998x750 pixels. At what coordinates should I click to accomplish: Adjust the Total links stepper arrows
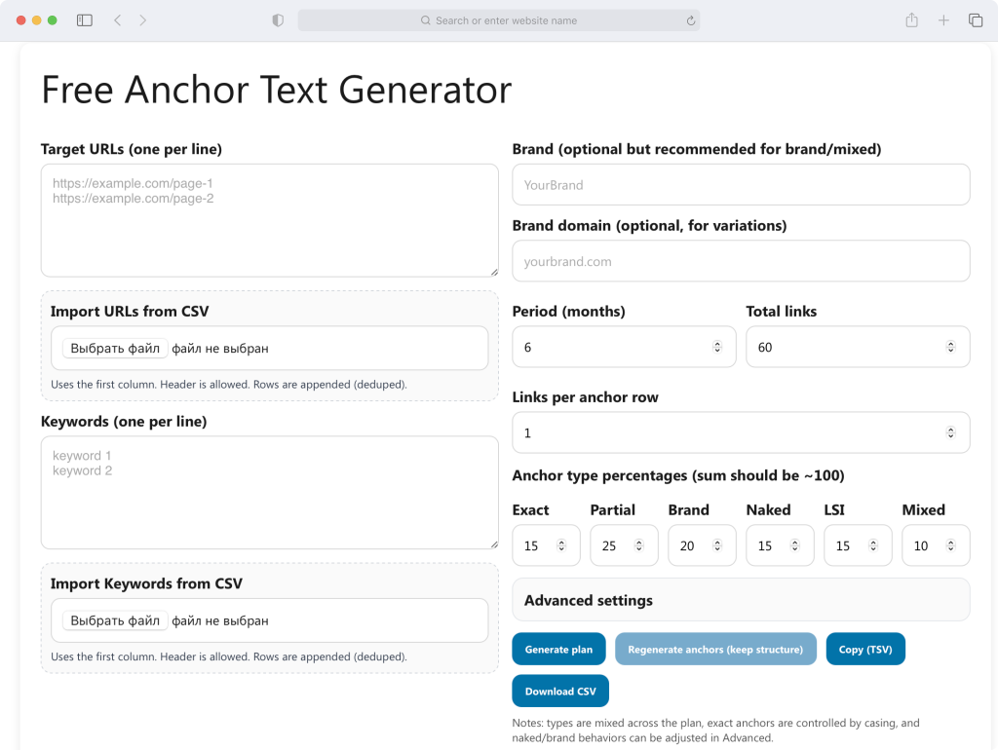point(951,347)
